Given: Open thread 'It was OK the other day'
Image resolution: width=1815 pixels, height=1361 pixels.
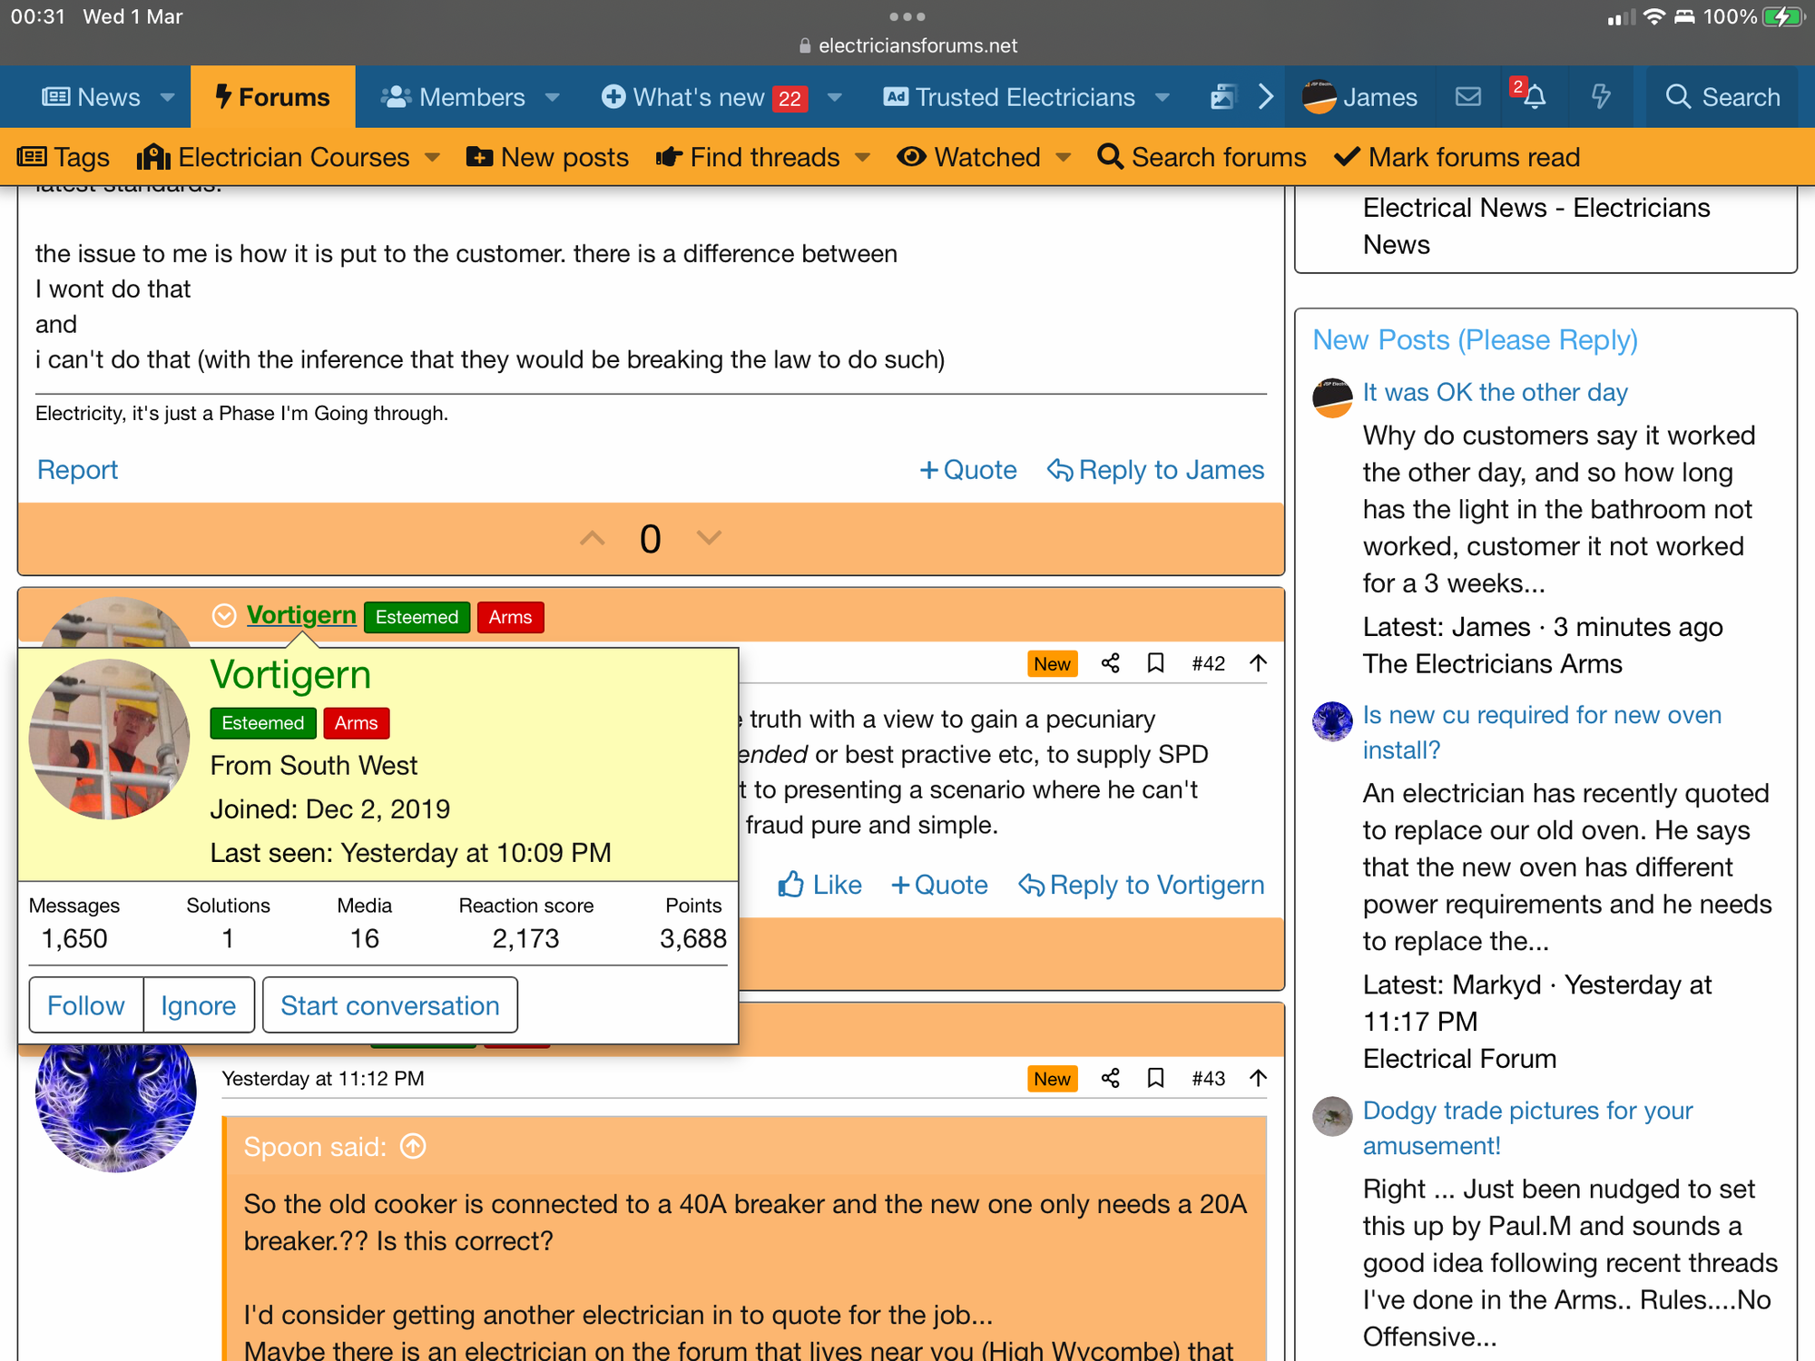Looking at the screenshot, I should [x=1495, y=392].
